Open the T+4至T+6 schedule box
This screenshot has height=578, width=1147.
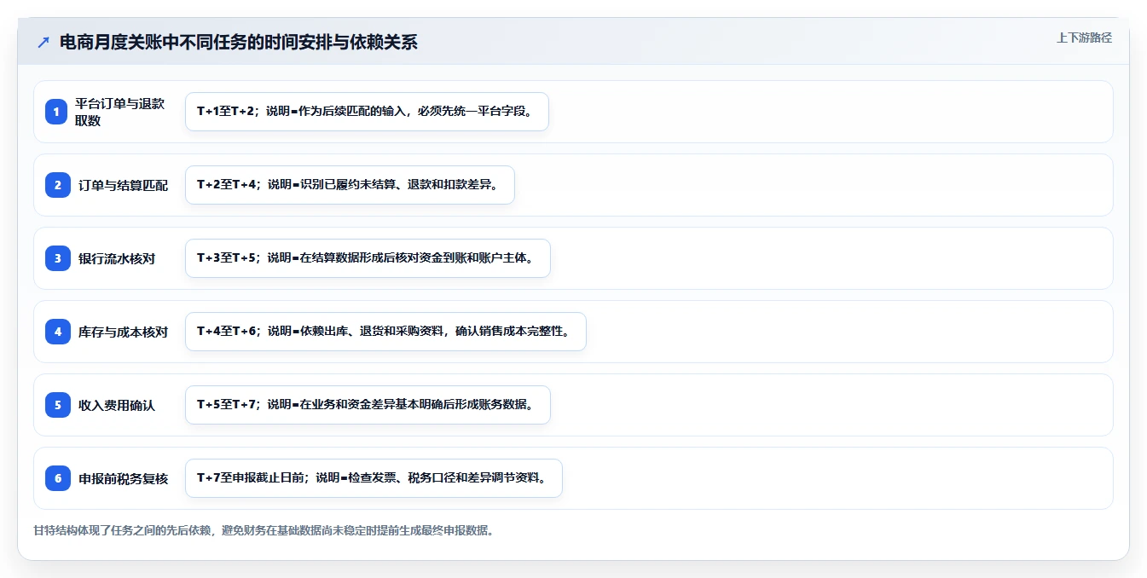point(385,332)
